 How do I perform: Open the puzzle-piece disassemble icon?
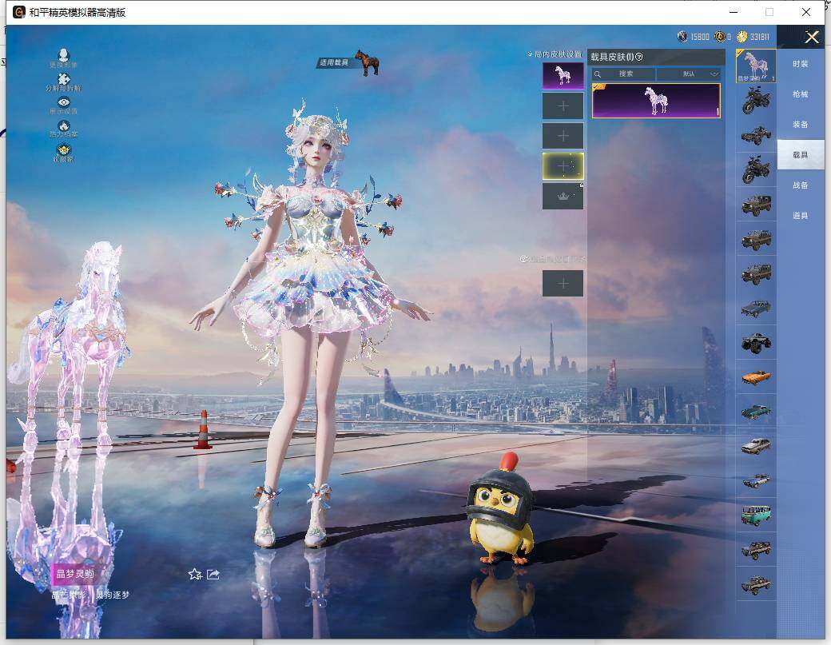click(x=64, y=79)
